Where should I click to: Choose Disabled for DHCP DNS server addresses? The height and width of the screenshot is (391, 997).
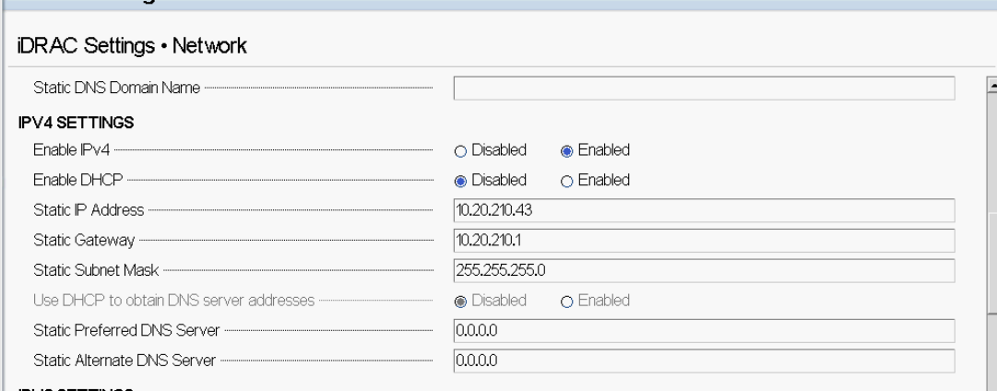tap(459, 301)
